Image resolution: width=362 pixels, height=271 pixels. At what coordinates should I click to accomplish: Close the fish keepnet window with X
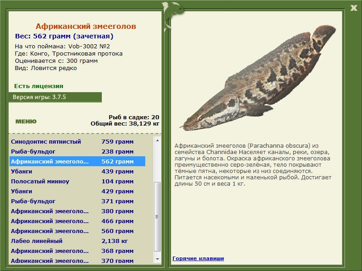[x=353, y=8]
